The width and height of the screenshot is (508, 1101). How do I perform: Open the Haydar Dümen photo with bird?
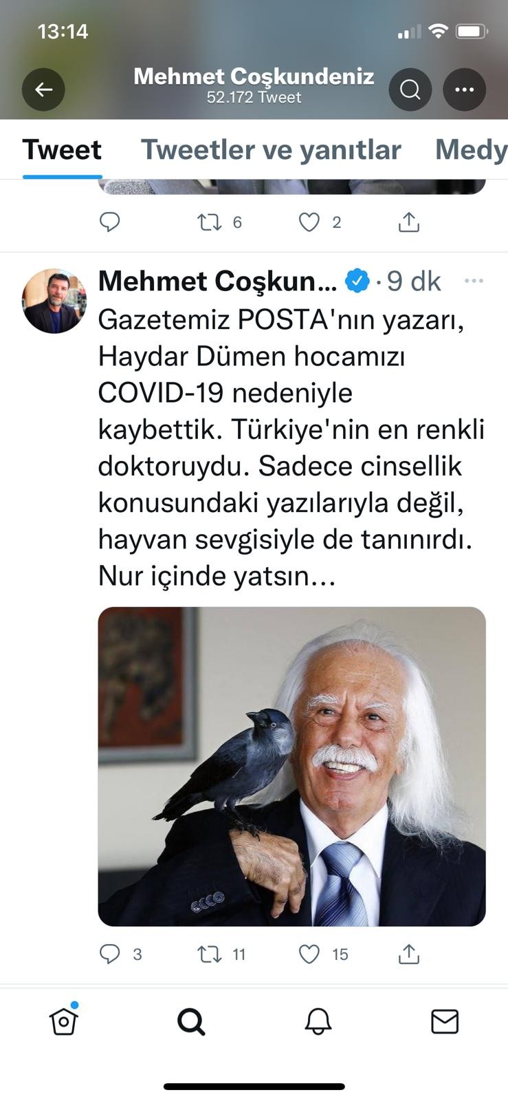pyautogui.click(x=292, y=767)
